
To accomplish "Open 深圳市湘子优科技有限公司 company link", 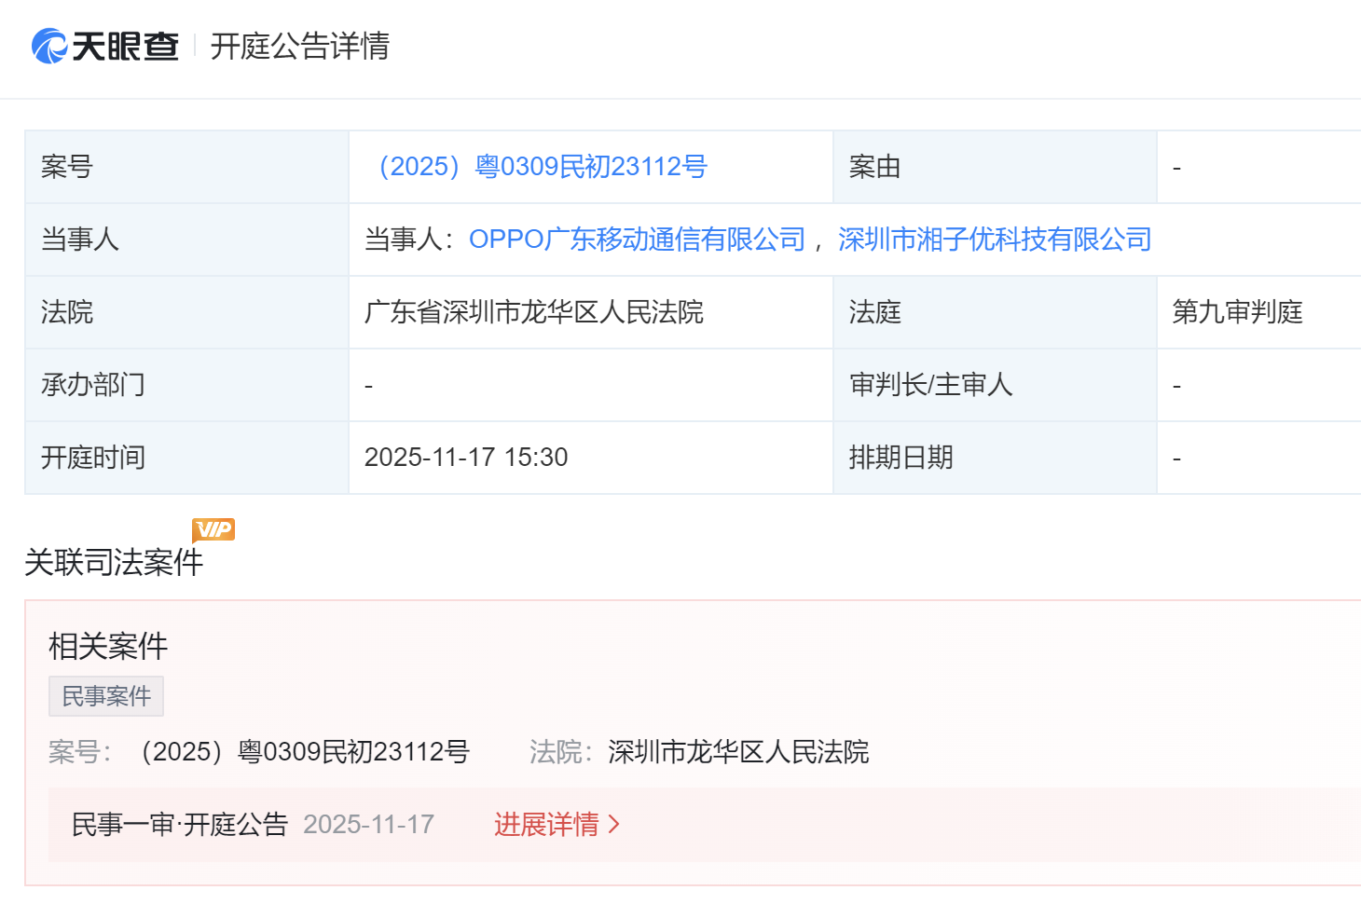I will point(995,240).
